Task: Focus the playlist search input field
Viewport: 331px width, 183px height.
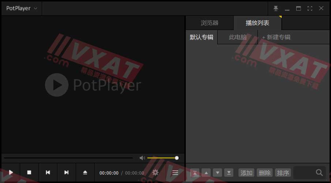Action: tap(304, 173)
